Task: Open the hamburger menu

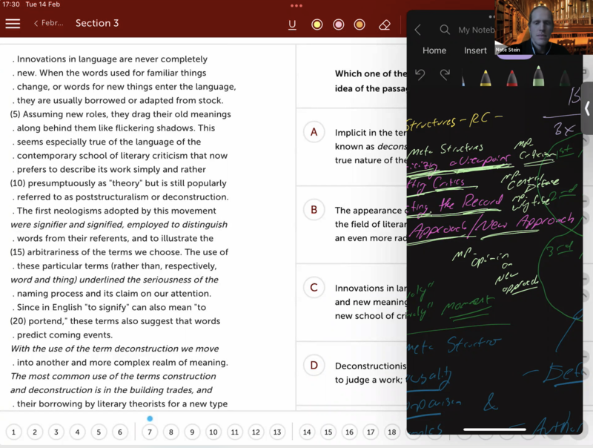Action: pos(13,24)
